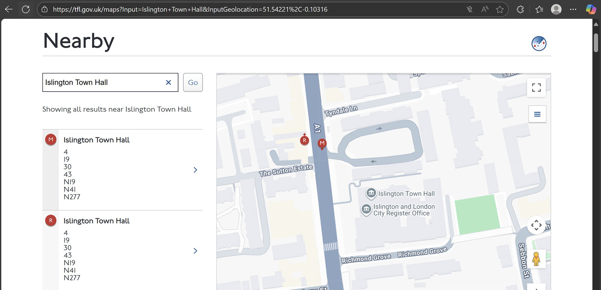Click the Nearby page heading
This screenshot has height=290, width=601.
pos(79,41)
